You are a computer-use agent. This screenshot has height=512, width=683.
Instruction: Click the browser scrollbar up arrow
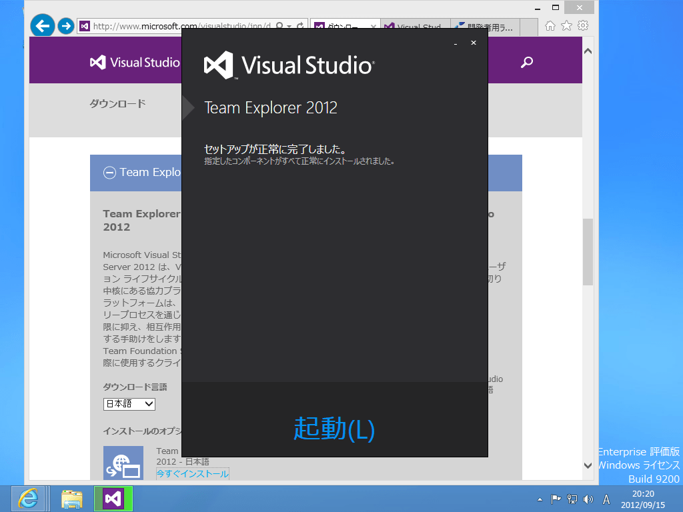click(x=588, y=51)
